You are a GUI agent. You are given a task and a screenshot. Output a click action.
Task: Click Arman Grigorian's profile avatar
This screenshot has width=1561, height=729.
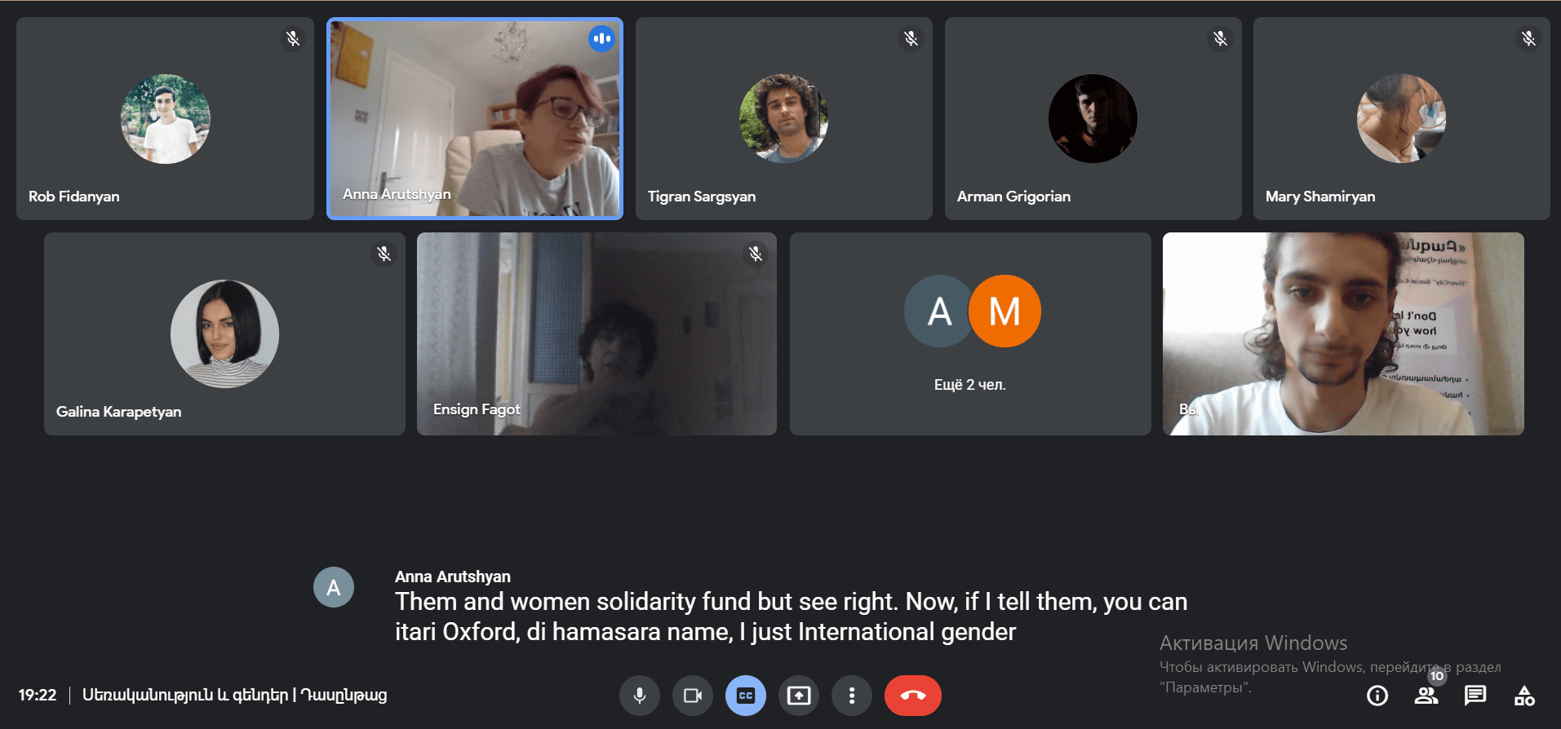click(1093, 118)
